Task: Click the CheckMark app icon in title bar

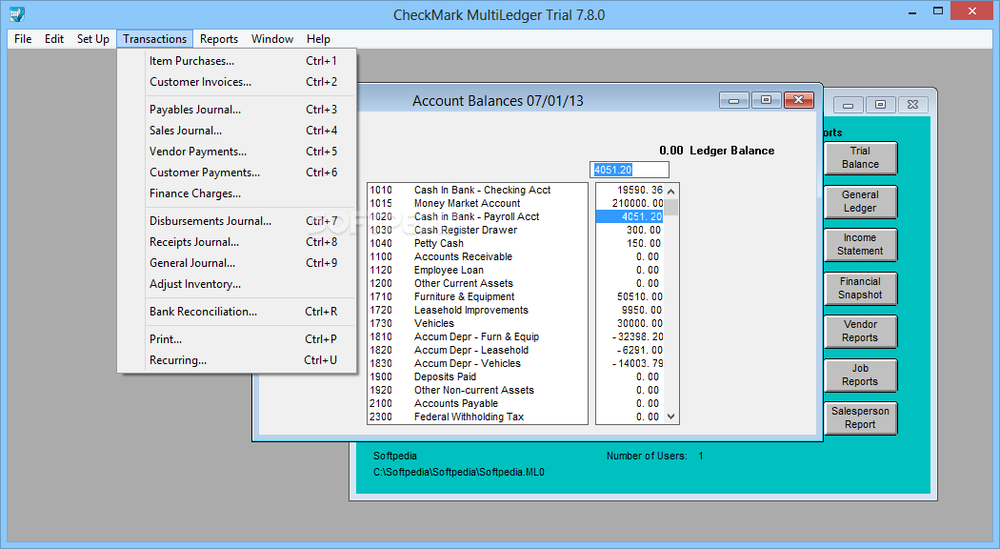Action: point(17,13)
